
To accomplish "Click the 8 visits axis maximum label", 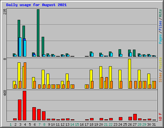I will point(5,59).
